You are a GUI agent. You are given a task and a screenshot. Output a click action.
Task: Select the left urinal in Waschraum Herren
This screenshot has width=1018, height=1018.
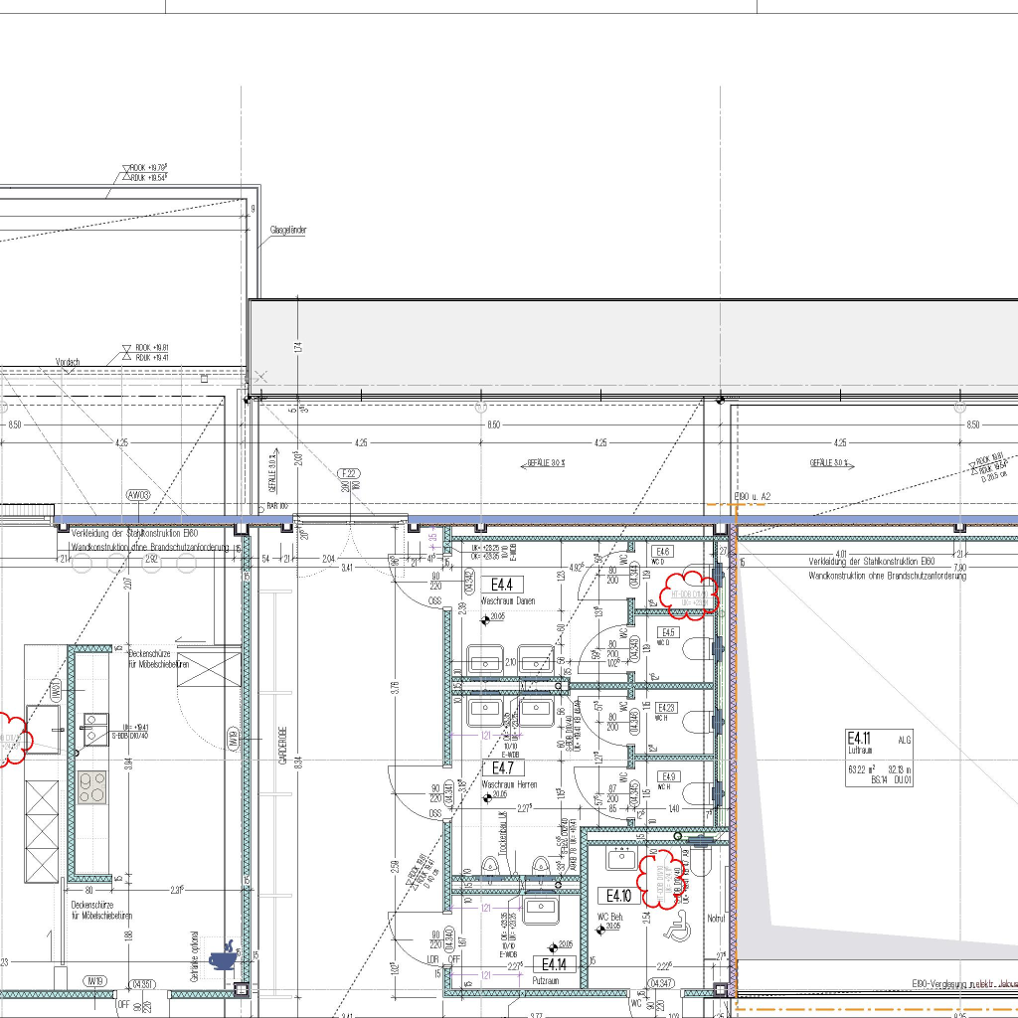click(489, 866)
